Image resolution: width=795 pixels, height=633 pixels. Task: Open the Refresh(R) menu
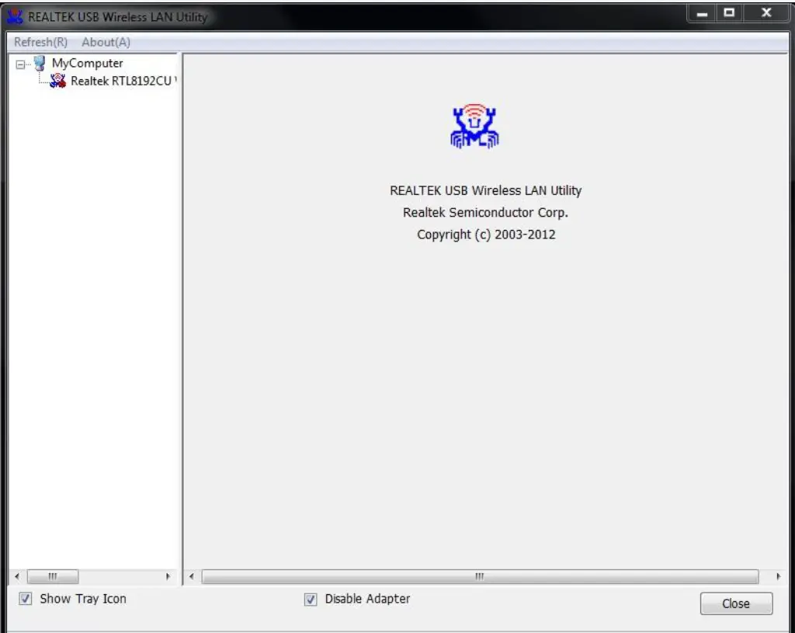tap(40, 42)
